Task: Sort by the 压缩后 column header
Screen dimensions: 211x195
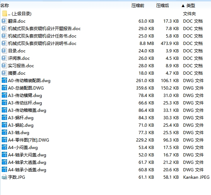Action: (x=163, y=6)
